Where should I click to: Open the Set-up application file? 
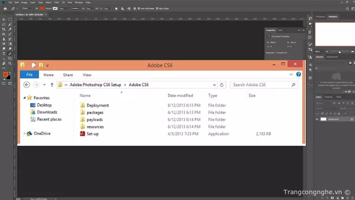(x=92, y=134)
